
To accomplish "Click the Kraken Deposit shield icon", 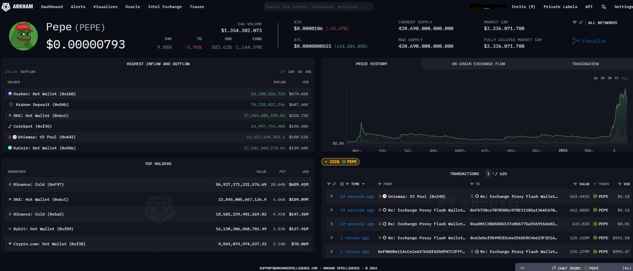I will 11,105.
